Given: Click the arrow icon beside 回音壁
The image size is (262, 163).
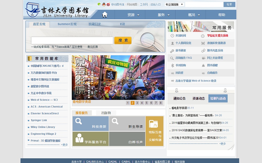Looking at the screenshot, I should (173, 73).
